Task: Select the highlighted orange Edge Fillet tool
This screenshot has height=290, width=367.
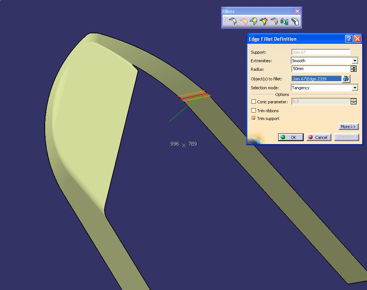Action: click(x=243, y=21)
